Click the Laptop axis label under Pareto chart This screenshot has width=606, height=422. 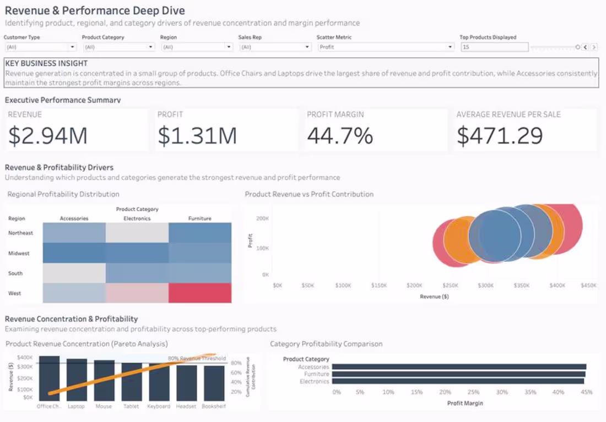[x=76, y=406]
